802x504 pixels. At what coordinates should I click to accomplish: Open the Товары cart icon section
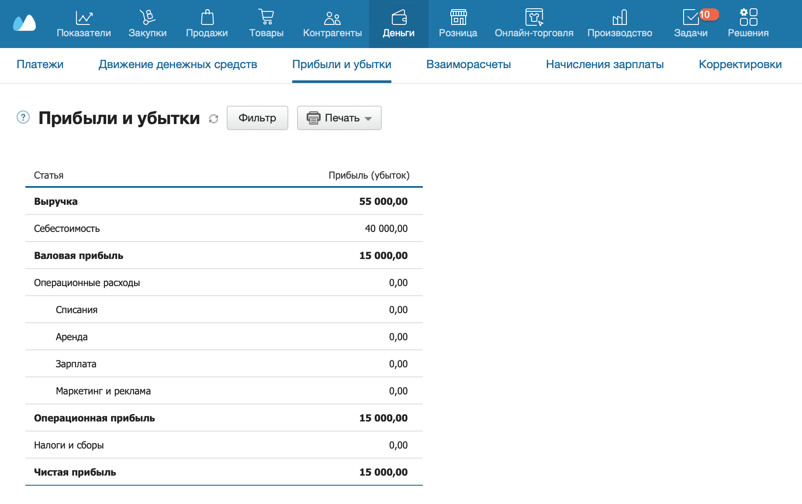pos(266,24)
